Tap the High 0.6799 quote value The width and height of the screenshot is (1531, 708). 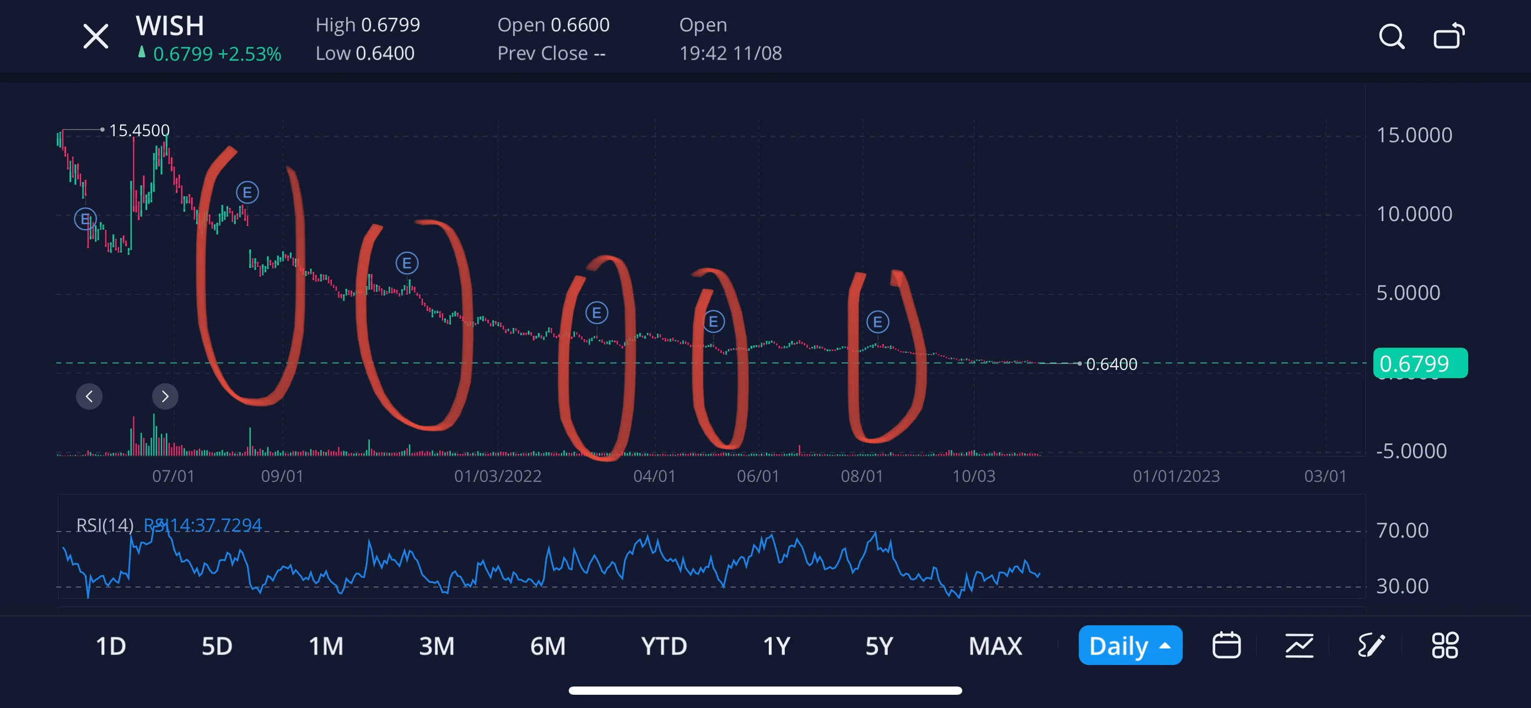(368, 24)
